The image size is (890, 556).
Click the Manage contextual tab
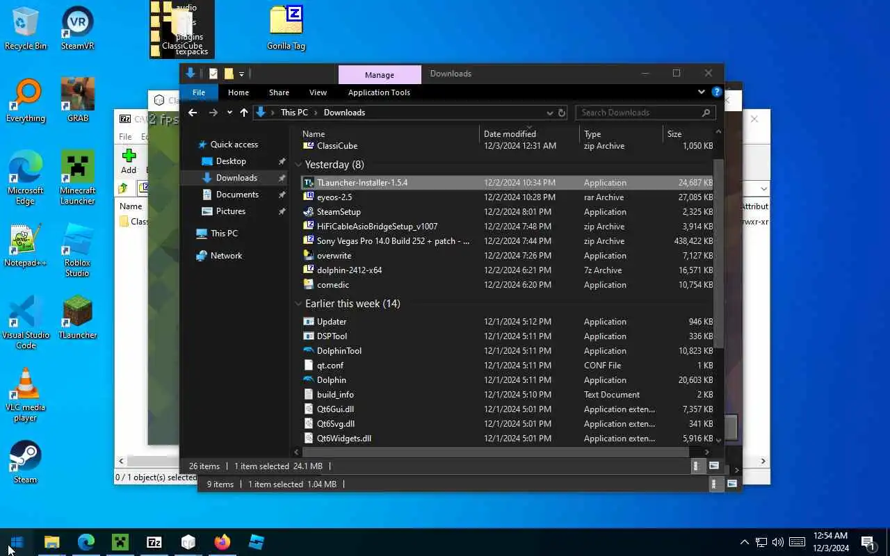pos(380,74)
